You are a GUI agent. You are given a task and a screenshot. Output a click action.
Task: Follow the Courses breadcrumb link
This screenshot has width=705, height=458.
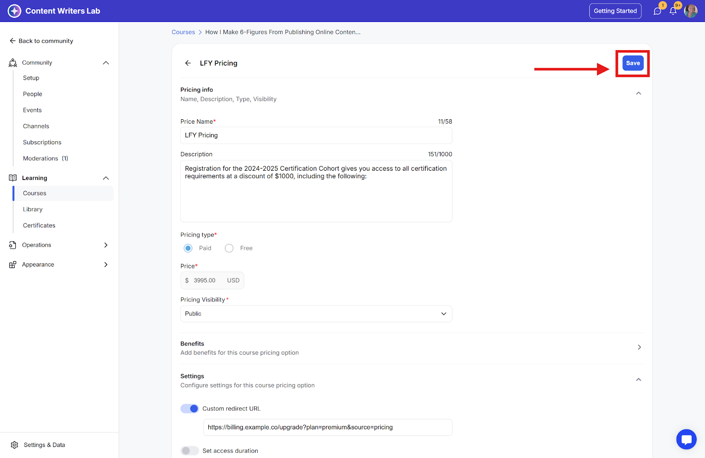click(x=183, y=32)
